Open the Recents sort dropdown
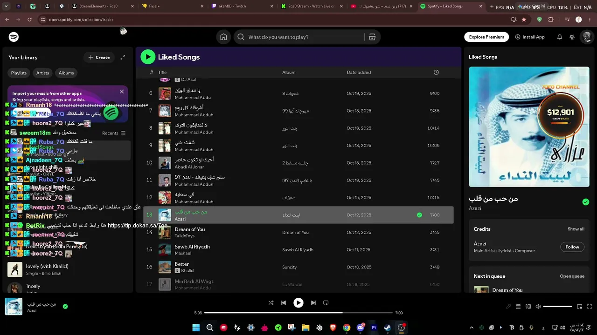This screenshot has width=597, height=335. [114, 133]
